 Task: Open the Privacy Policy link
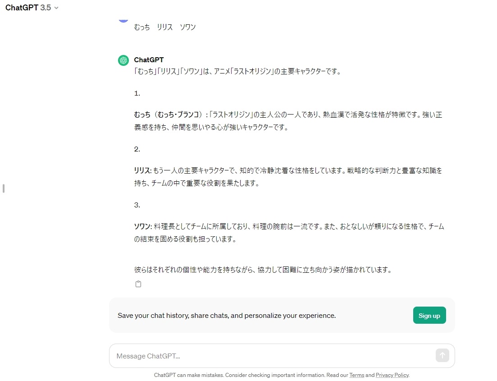392,375
